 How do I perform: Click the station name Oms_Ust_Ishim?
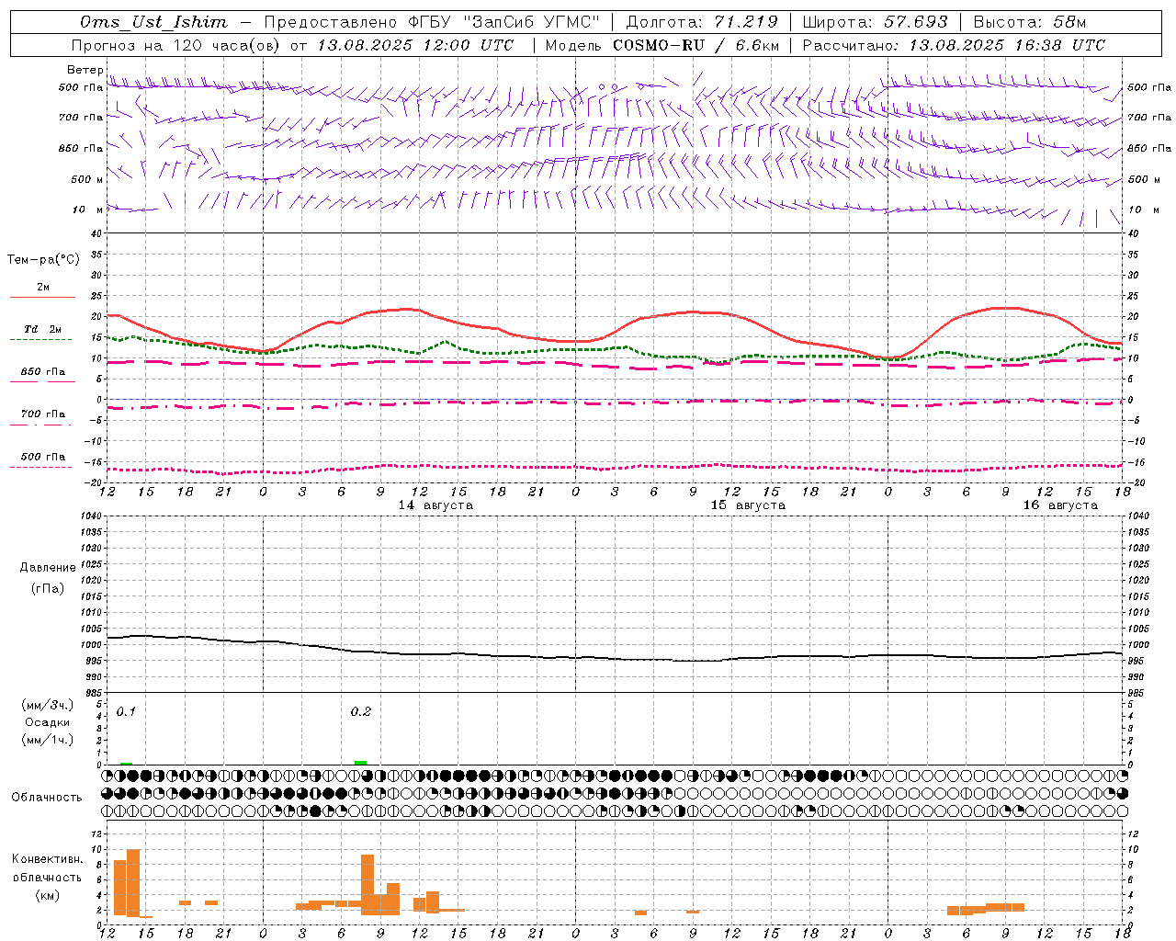(153, 22)
